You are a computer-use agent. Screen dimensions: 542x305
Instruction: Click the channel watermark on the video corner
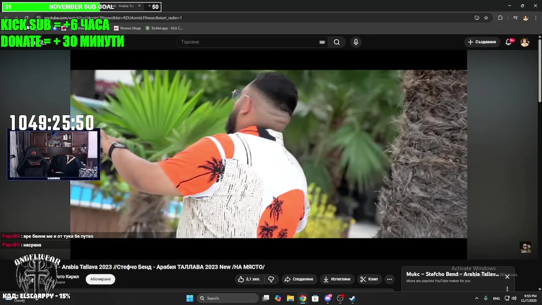525,247
